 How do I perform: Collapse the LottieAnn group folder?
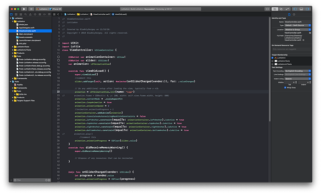point(13,21)
